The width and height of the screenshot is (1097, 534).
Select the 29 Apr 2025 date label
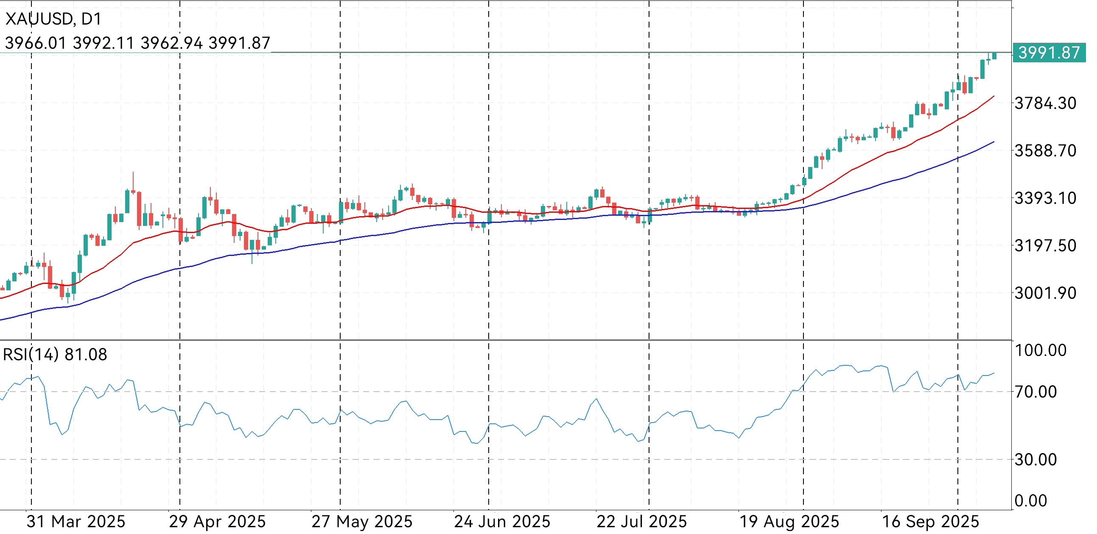click(x=217, y=522)
